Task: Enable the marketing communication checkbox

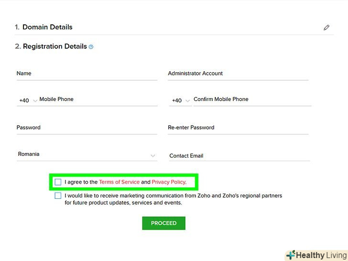Action: (58, 196)
